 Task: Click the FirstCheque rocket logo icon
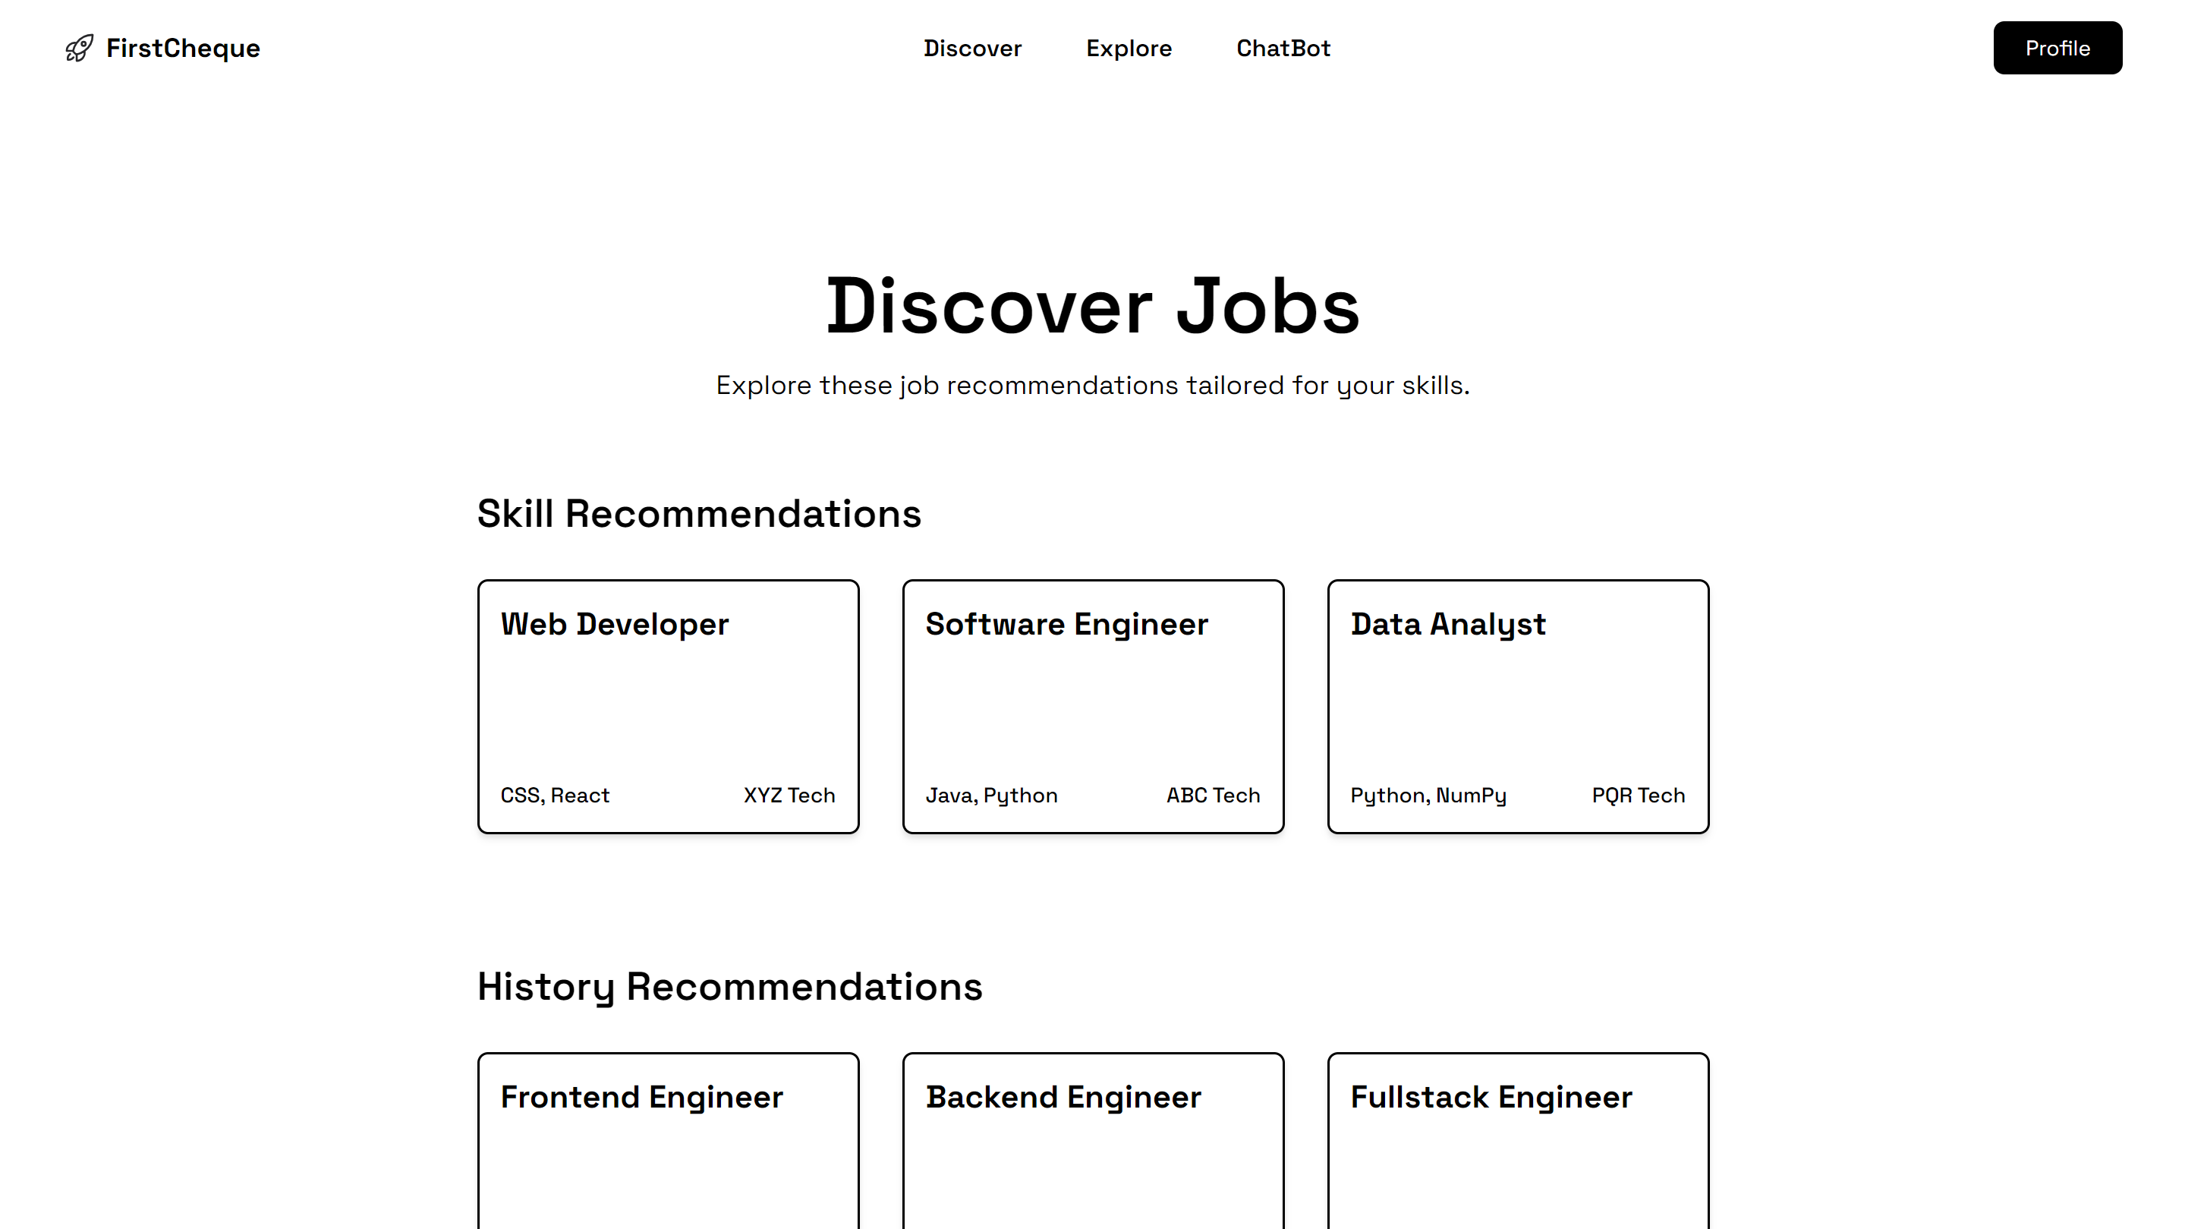tap(79, 49)
